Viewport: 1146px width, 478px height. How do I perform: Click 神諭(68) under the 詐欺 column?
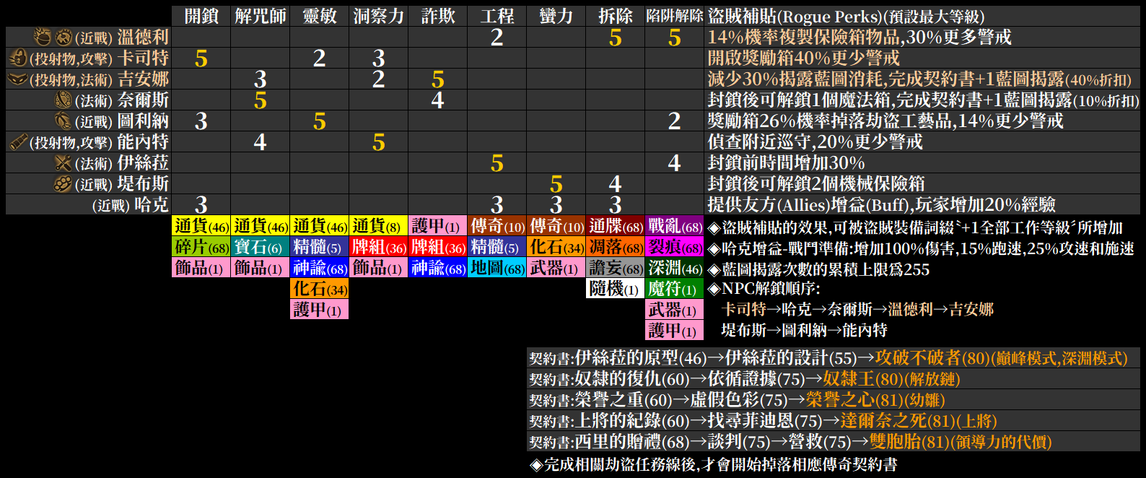[438, 268]
